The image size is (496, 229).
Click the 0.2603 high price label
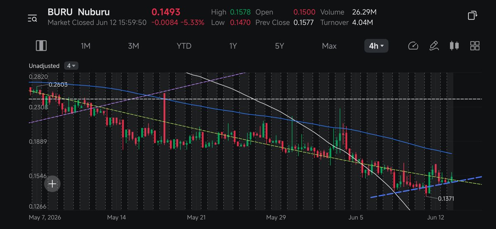click(x=58, y=85)
